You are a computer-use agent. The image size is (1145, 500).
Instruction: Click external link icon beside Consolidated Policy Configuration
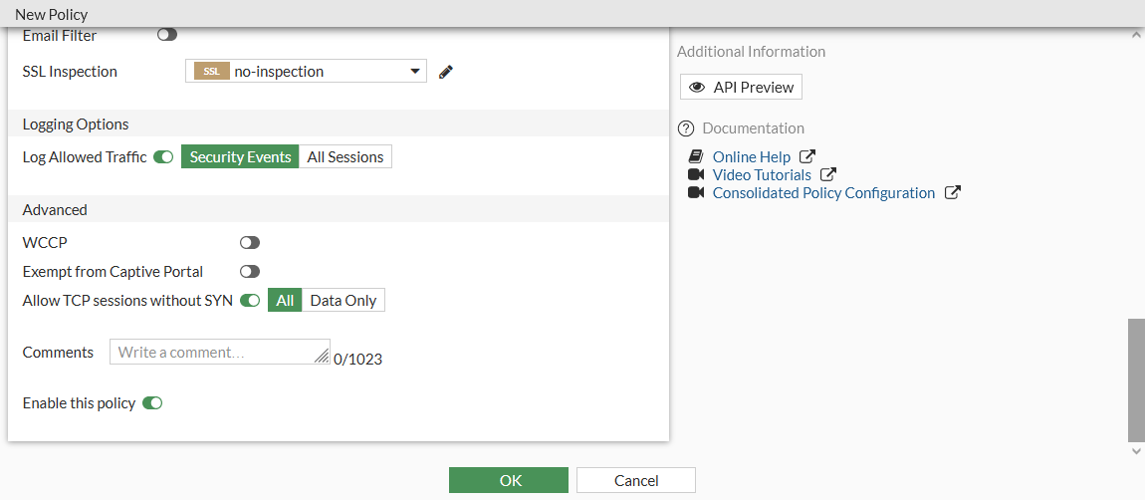pos(952,192)
